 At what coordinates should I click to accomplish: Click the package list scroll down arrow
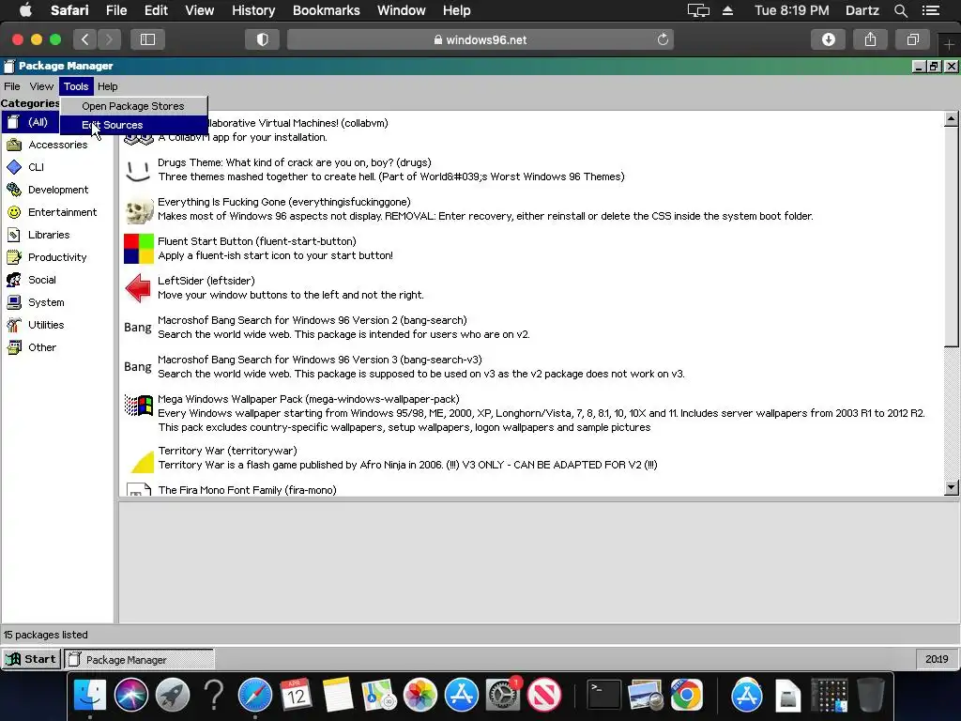[x=952, y=488]
